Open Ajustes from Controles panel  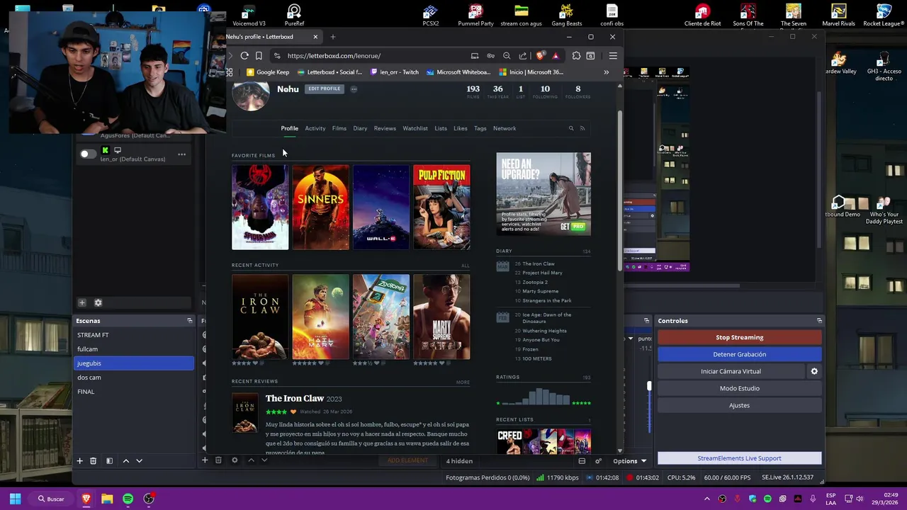click(x=740, y=405)
